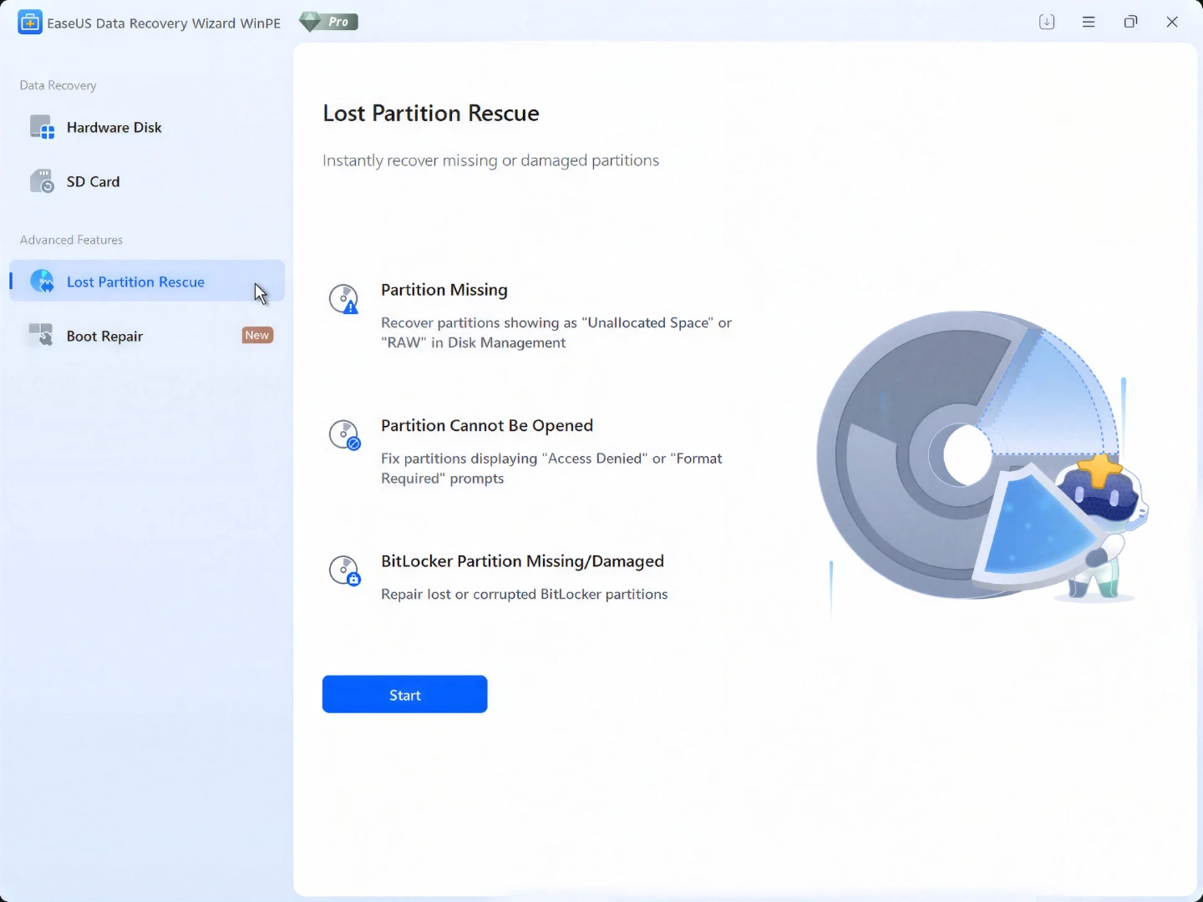Click the Pro diamond badge
This screenshot has height=902, width=1203.
pos(329,22)
